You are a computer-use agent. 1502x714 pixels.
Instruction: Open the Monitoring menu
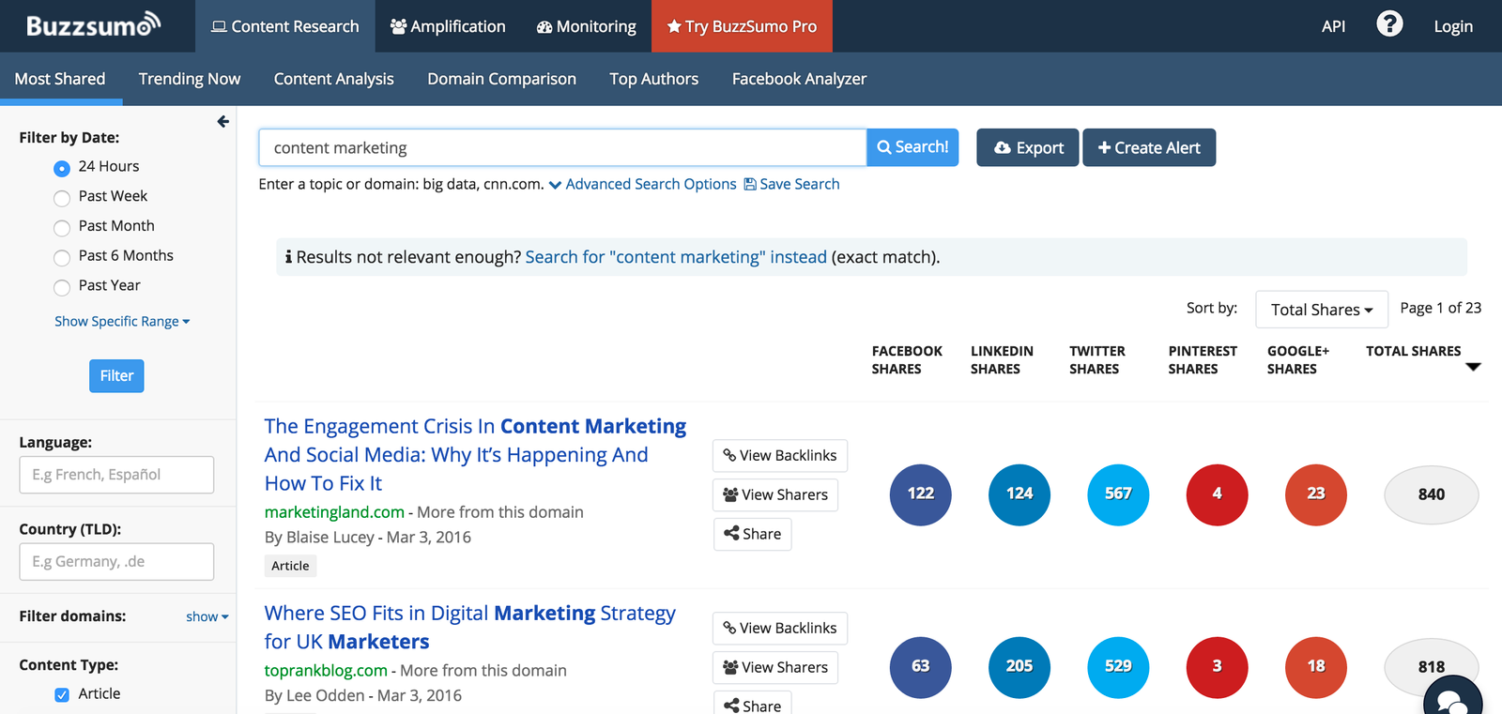(x=587, y=26)
